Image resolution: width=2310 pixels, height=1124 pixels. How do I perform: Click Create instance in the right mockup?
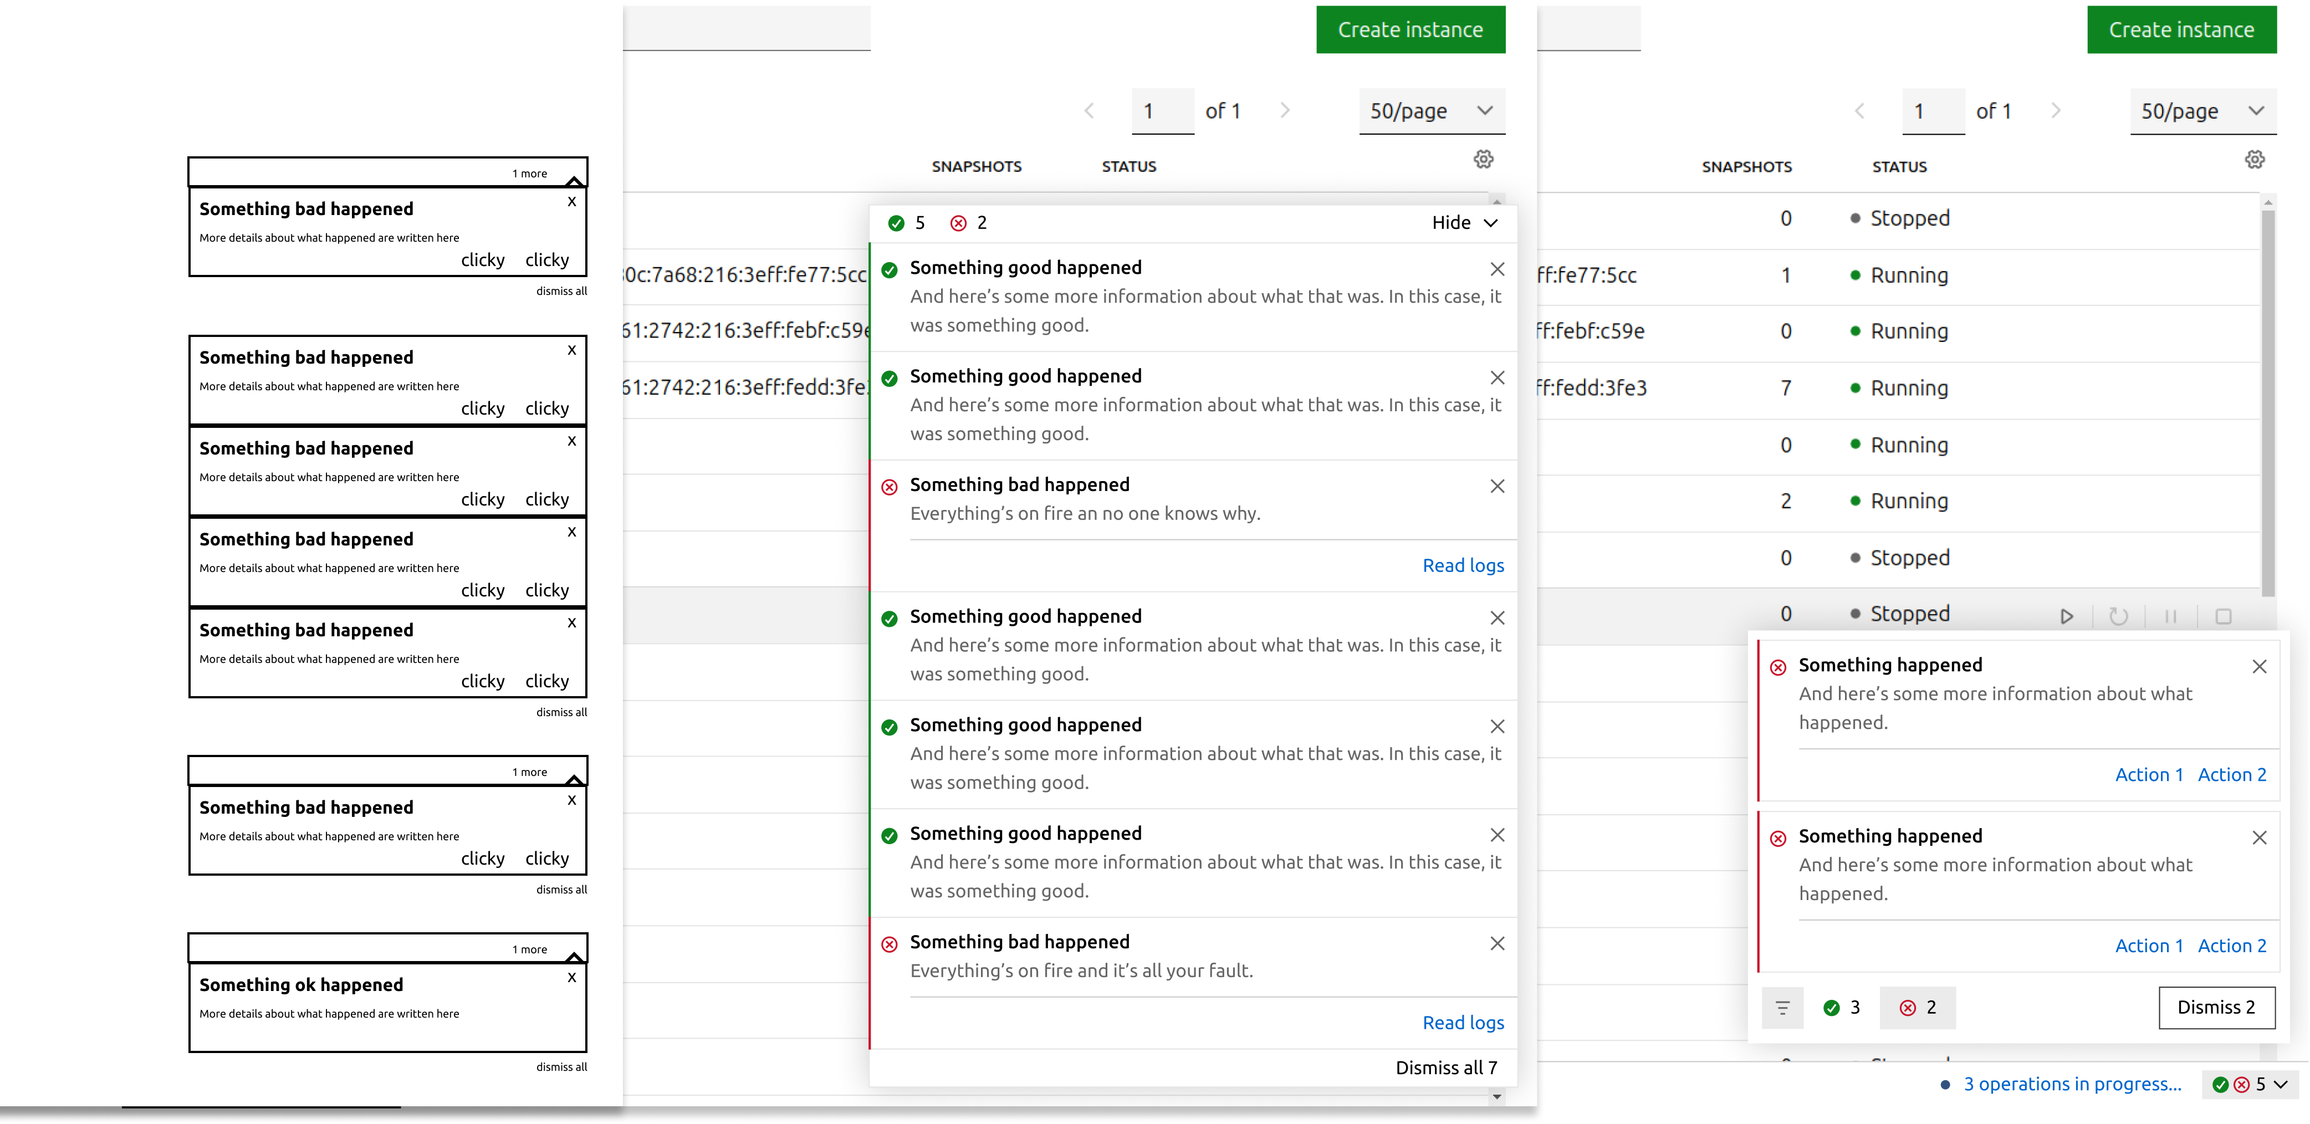[x=2181, y=29]
